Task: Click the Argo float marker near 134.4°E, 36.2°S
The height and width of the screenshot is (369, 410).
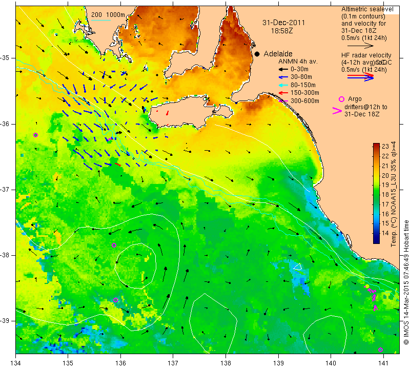Action: tap(35, 135)
